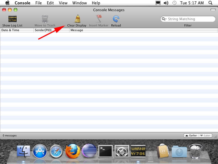This screenshot has height=164, width=218.
Task: Open Terminal from the Dock
Action: pyautogui.click(x=105, y=151)
